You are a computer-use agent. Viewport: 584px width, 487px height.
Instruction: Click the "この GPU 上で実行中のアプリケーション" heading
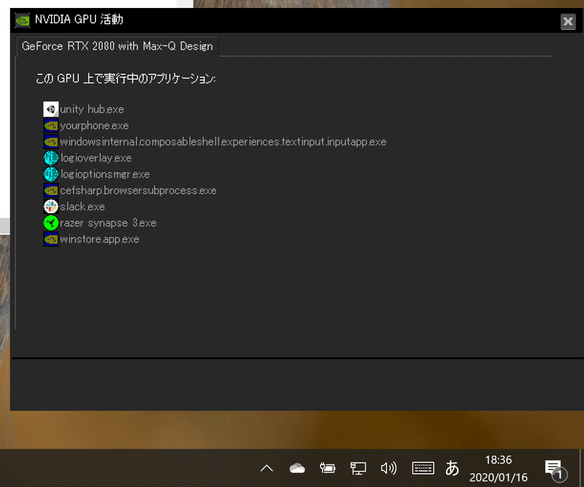pyautogui.click(x=126, y=78)
